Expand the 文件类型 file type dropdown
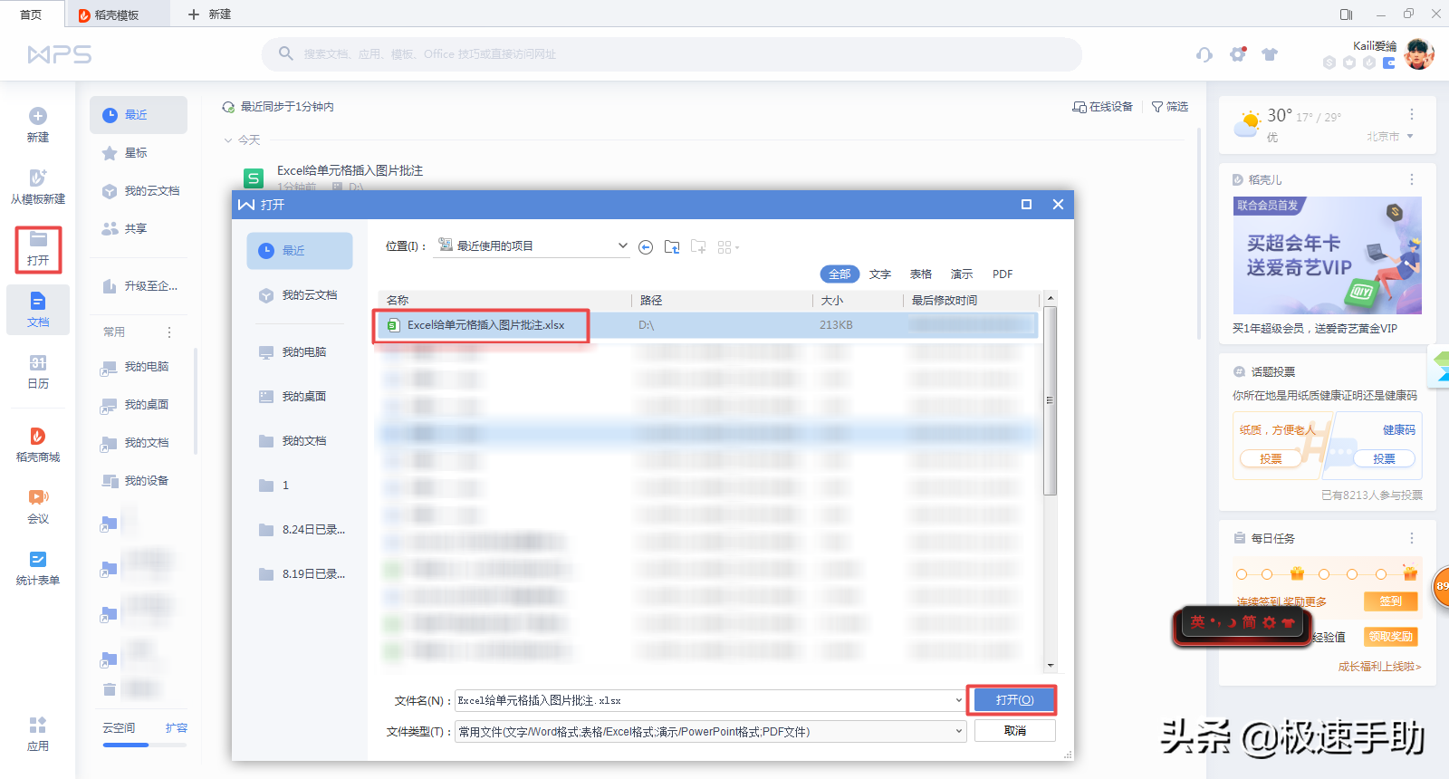Viewport: 1449px width, 779px height. click(x=959, y=731)
